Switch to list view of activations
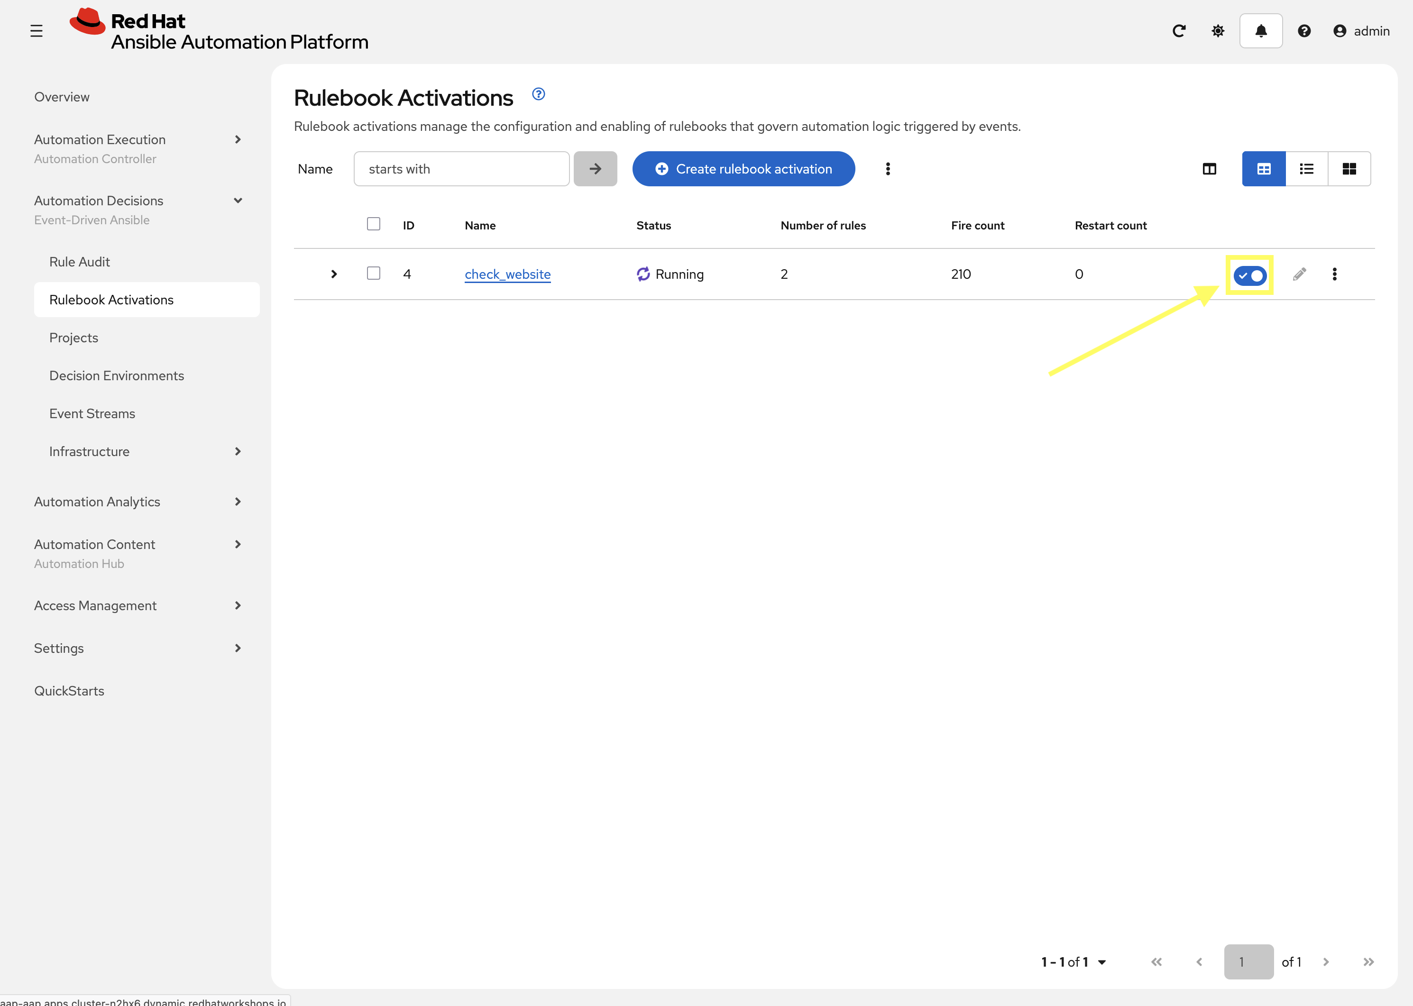 pos(1306,168)
